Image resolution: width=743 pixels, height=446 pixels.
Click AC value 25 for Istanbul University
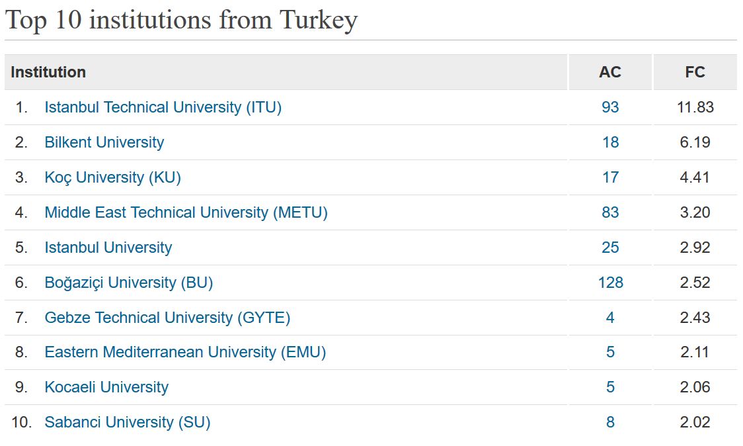610,247
